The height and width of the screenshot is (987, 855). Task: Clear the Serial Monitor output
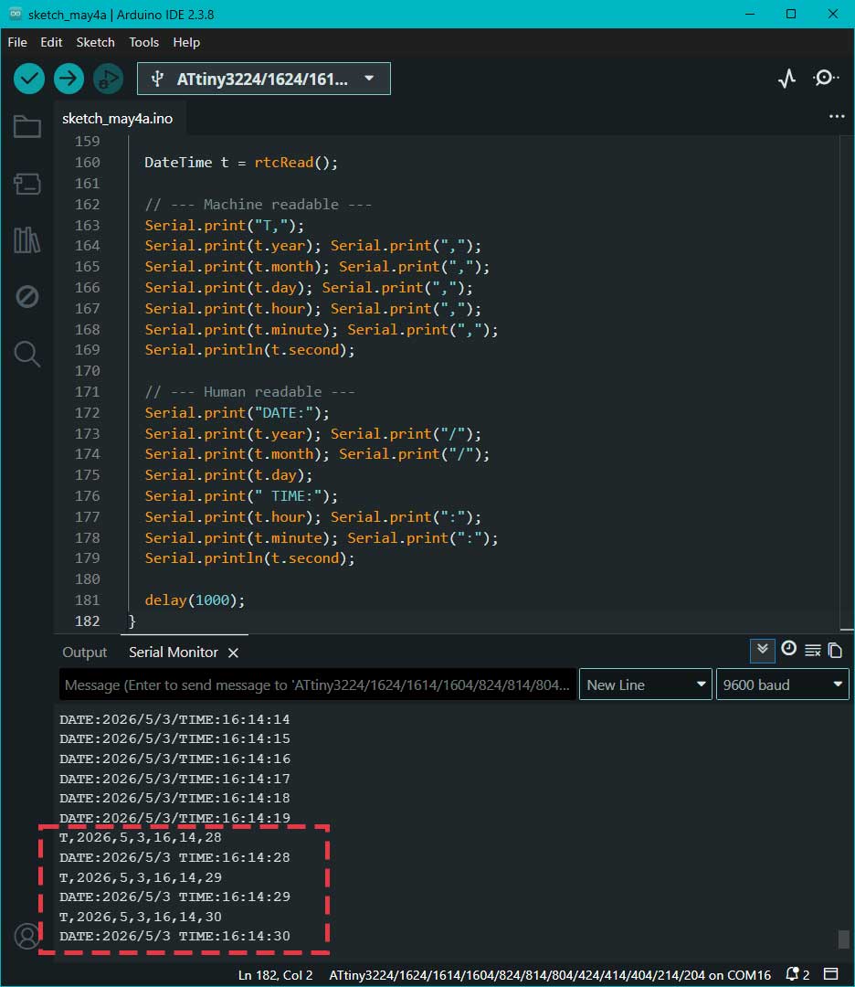tap(812, 650)
